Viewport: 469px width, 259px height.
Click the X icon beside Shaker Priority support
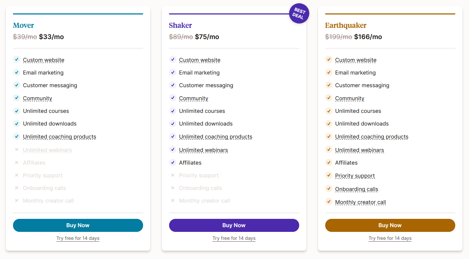173,175
